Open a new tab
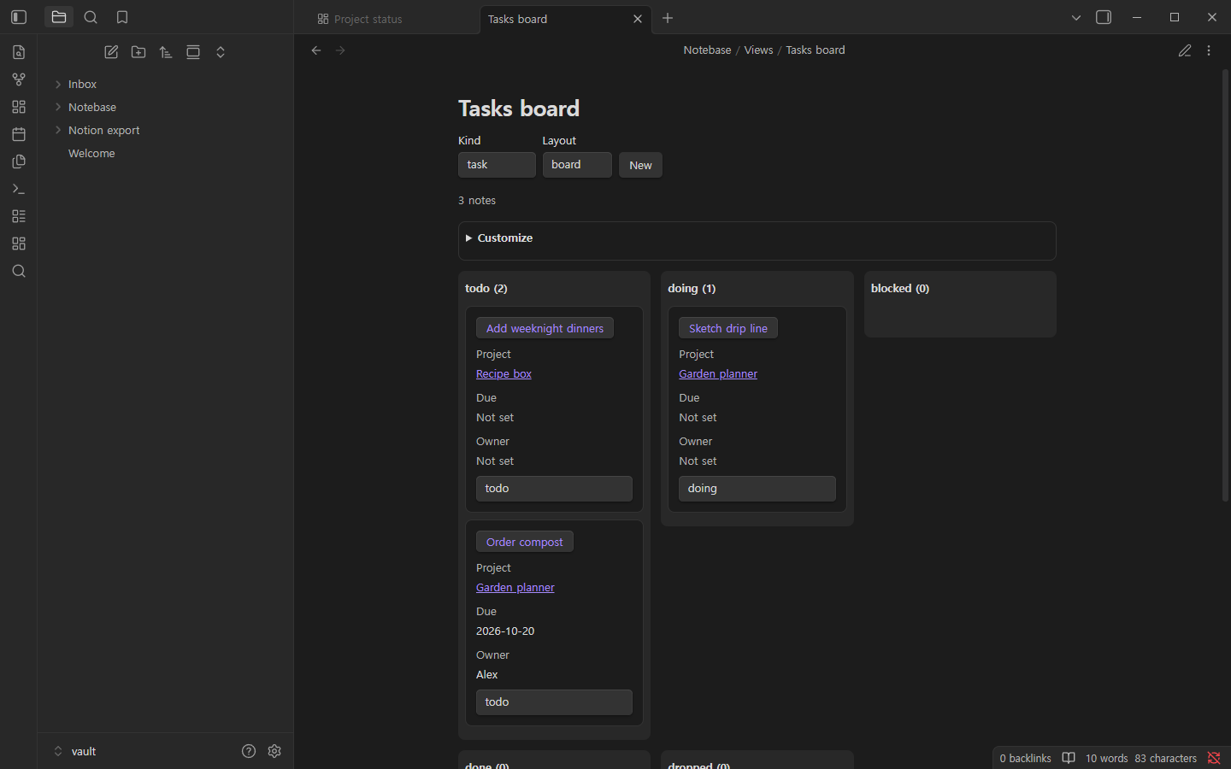The height and width of the screenshot is (769, 1231). click(x=668, y=18)
